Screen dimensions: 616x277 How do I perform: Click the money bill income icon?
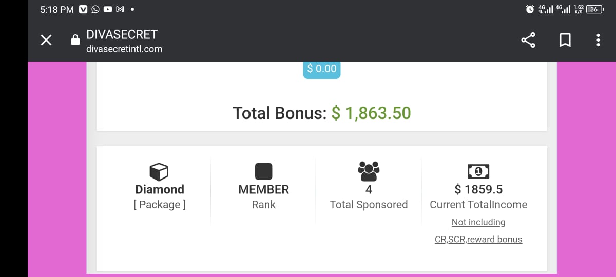tap(478, 171)
